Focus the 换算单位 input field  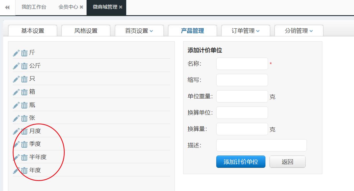tap(242, 113)
